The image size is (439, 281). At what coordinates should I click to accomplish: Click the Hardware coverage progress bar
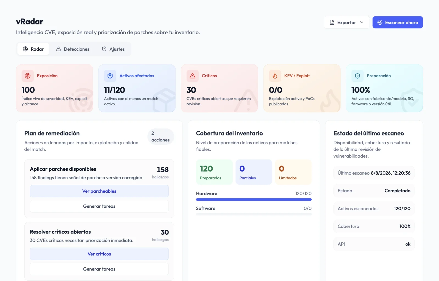coord(254,200)
